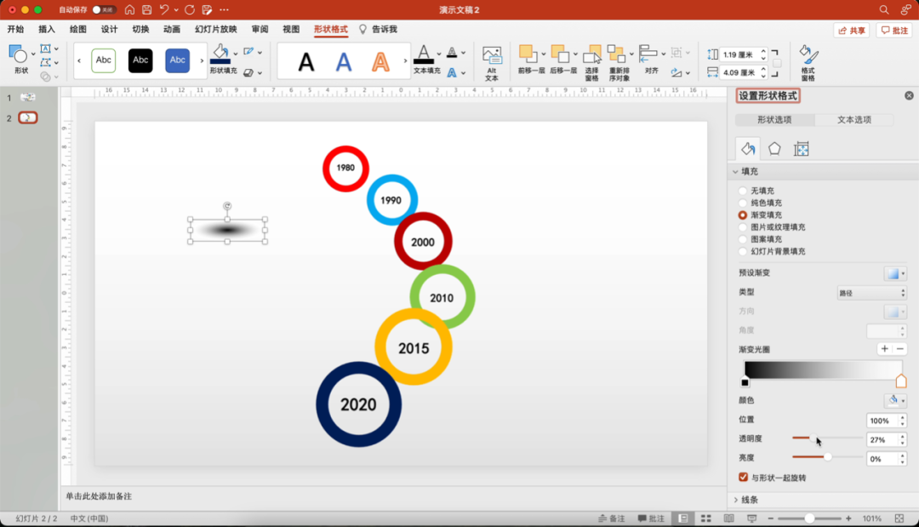Screen dimensions: 919x527
Task: Switch to the 文本选项 tab
Action: point(854,119)
